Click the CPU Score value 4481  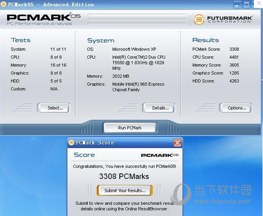(x=234, y=57)
